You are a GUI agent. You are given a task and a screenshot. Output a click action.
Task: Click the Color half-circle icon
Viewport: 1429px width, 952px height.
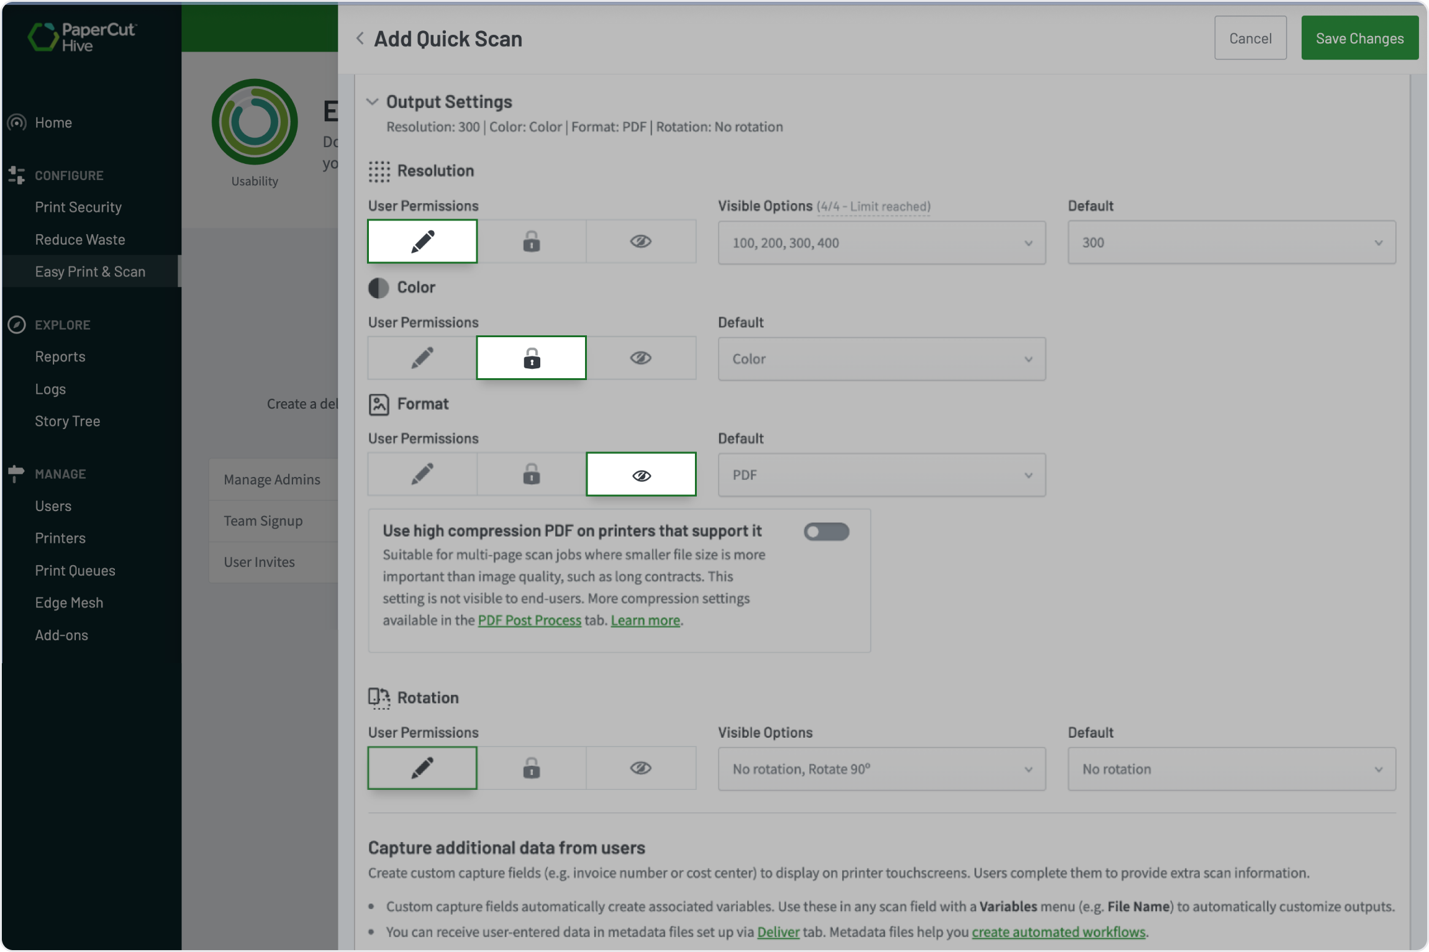[x=378, y=288]
